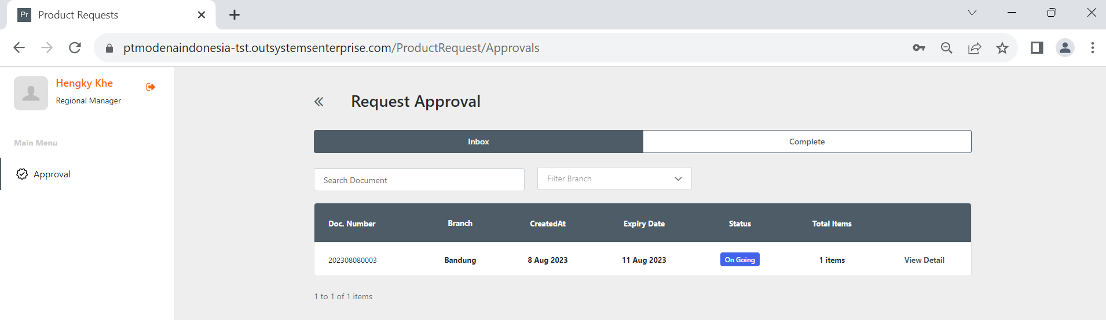
Task: Open a new browser tab
Action: tap(235, 15)
